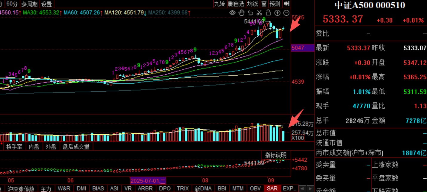The image size is (427, 192).
Task: Open the 预测 forecast button
Action: tap(275, 4)
